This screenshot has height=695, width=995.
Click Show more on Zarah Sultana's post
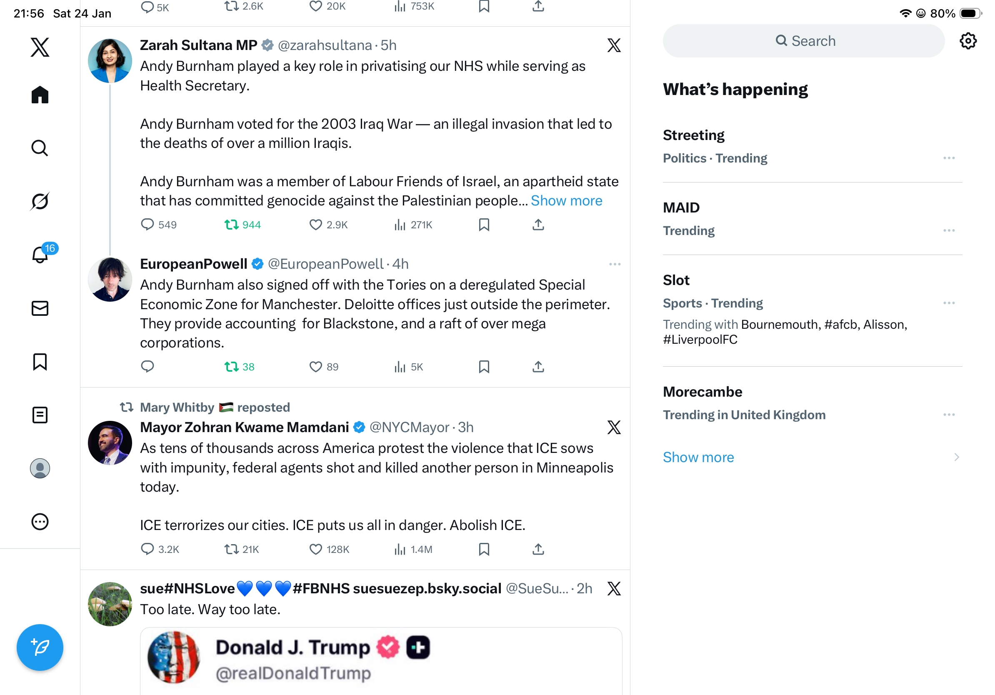(566, 200)
